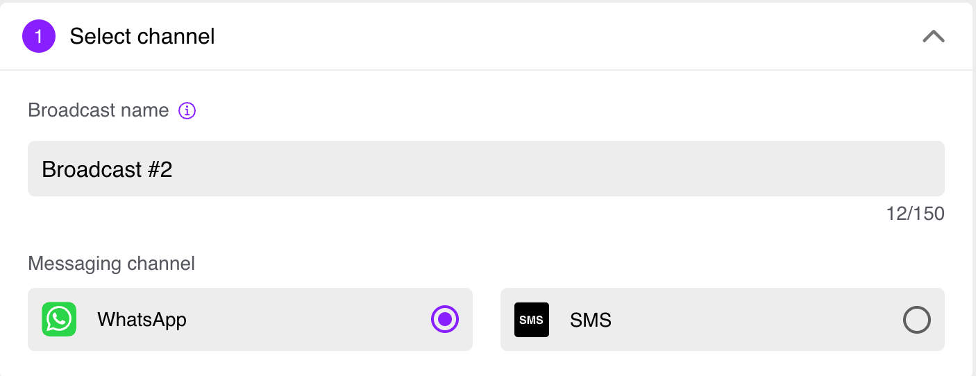The width and height of the screenshot is (976, 376).
Task: Select the WhatsApp radio button
Action: click(x=445, y=319)
